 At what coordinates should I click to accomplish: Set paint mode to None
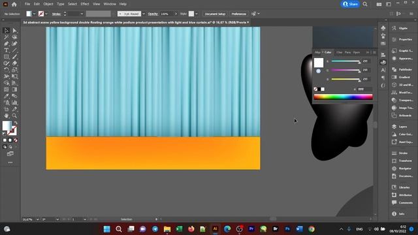click(x=16, y=140)
